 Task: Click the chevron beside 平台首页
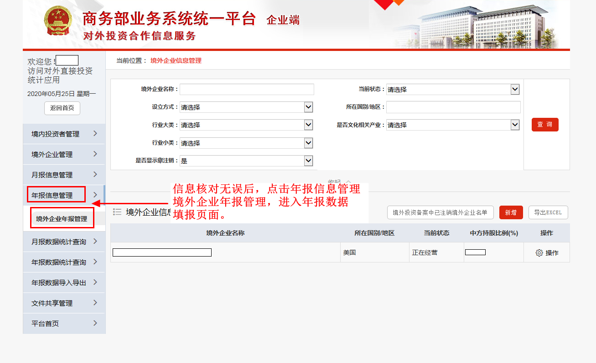[95, 323]
